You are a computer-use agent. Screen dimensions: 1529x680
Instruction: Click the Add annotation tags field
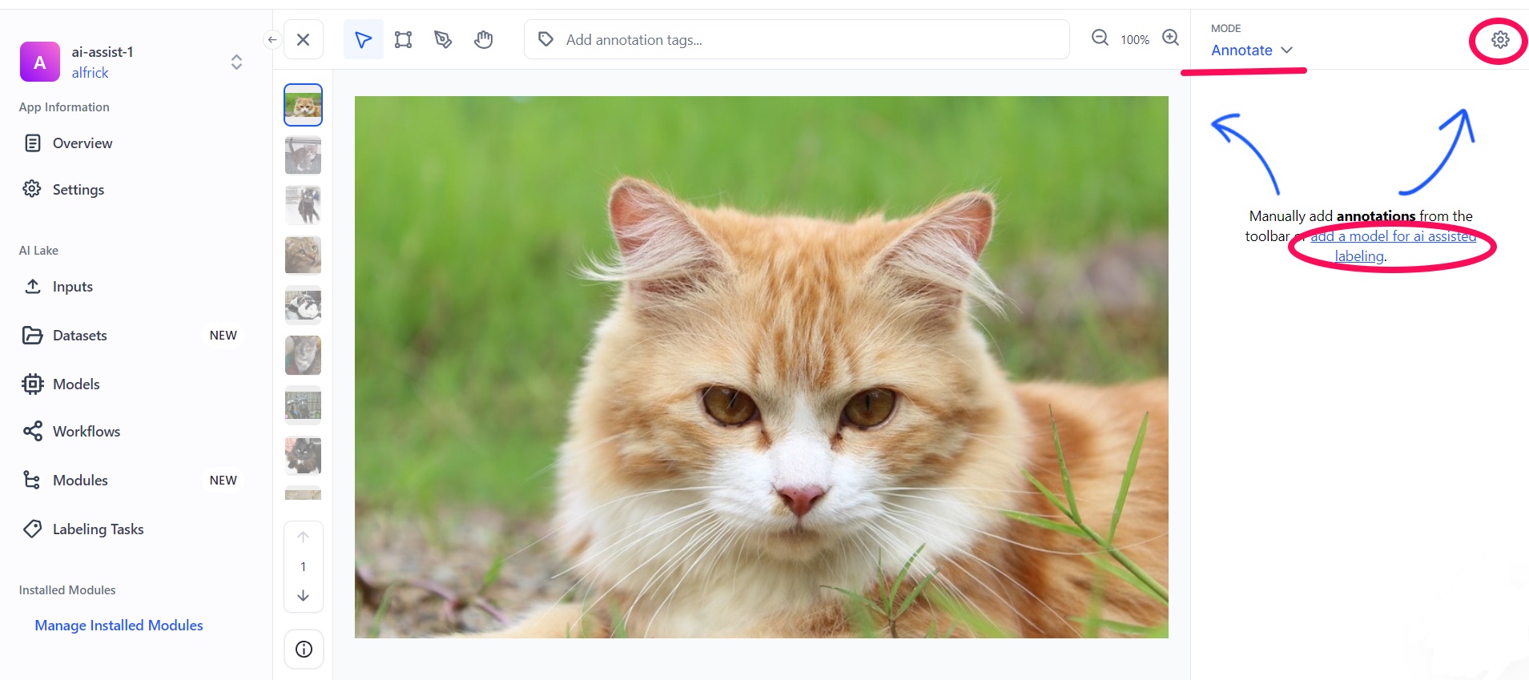[797, 40]
